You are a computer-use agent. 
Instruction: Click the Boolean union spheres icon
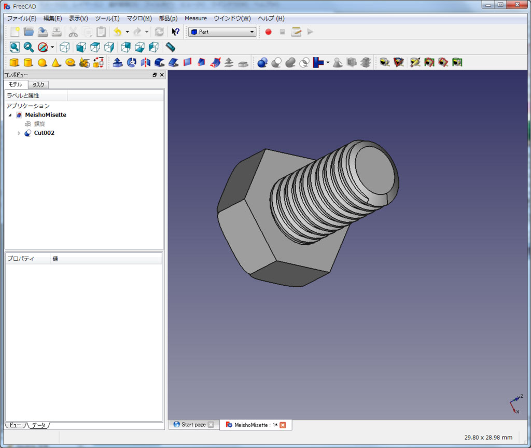(290, 62)
